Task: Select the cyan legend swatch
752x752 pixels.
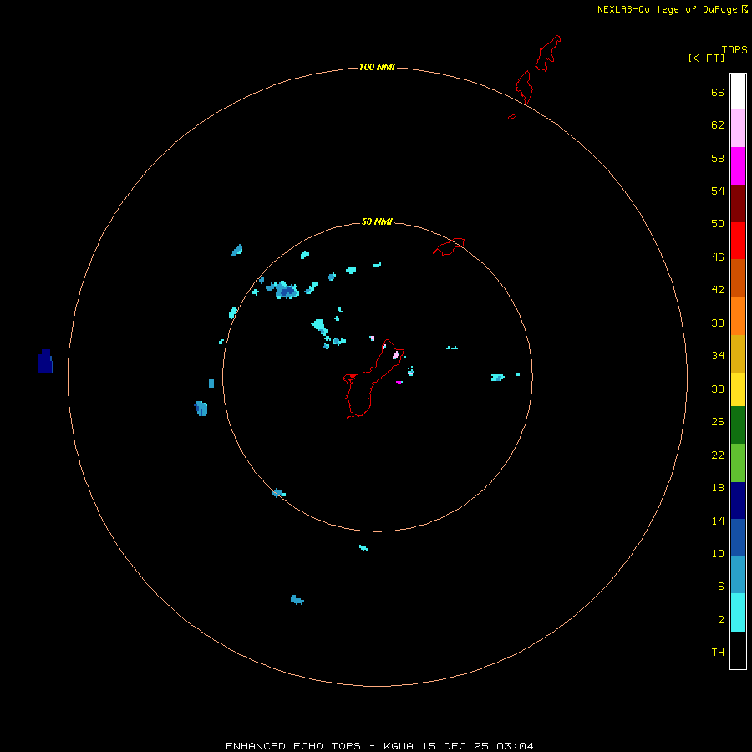Action: pyautogui.click(x=738, y=612)
